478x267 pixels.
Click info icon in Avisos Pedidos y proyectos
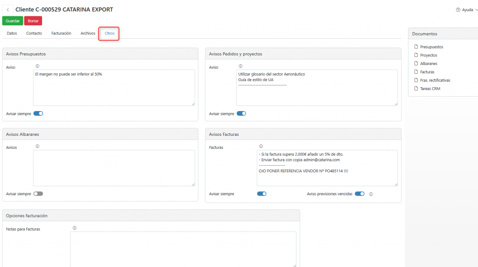tap(240, 66)
